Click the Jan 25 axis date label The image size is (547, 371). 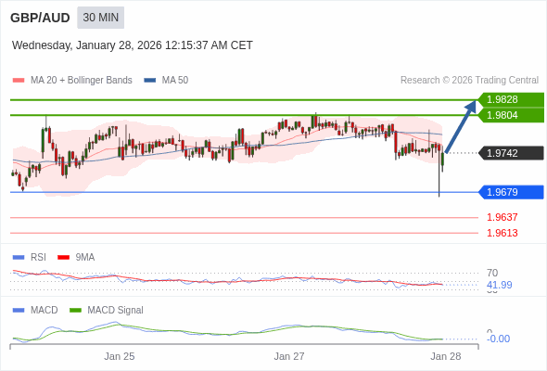(x=120, y=356)
